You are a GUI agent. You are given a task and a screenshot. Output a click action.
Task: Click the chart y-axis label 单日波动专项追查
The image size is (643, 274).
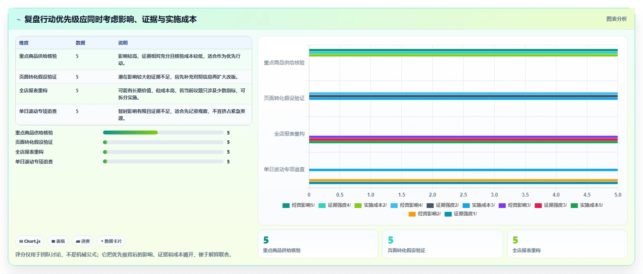click(x=284, y=169)
